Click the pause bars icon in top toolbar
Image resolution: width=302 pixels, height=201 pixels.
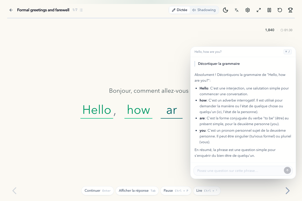point(269,10)
